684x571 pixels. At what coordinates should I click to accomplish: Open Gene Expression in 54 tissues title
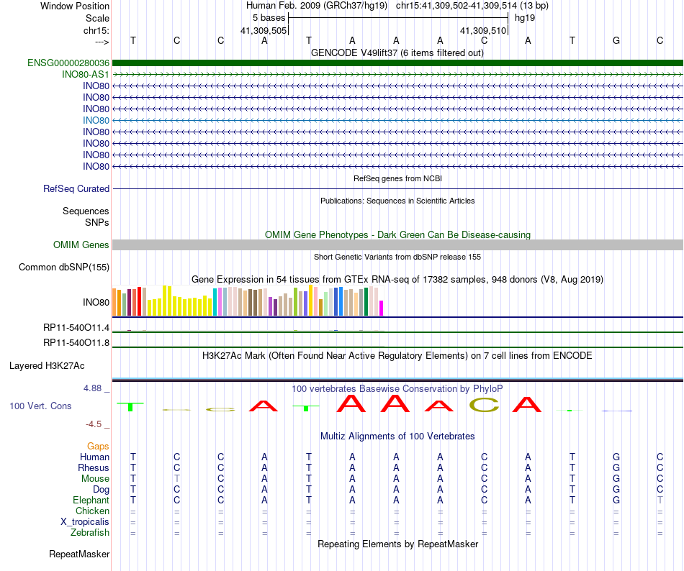pyautogui.click(x=397, y=280)
